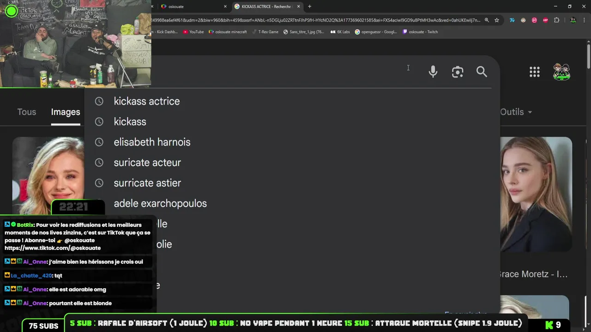Open Google Lens image search
The height and width of the screenshot is (332, 591).
click(x=458, y=72)
